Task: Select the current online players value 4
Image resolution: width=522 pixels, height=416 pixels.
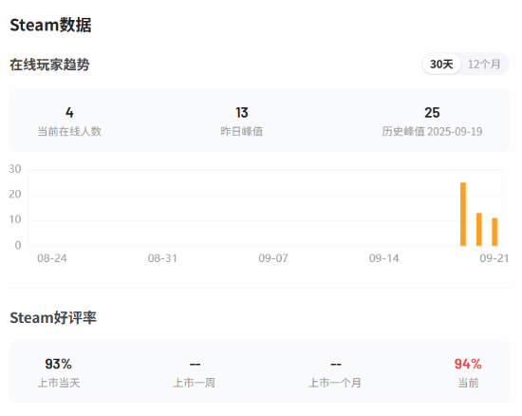Action: coord(69,113)
